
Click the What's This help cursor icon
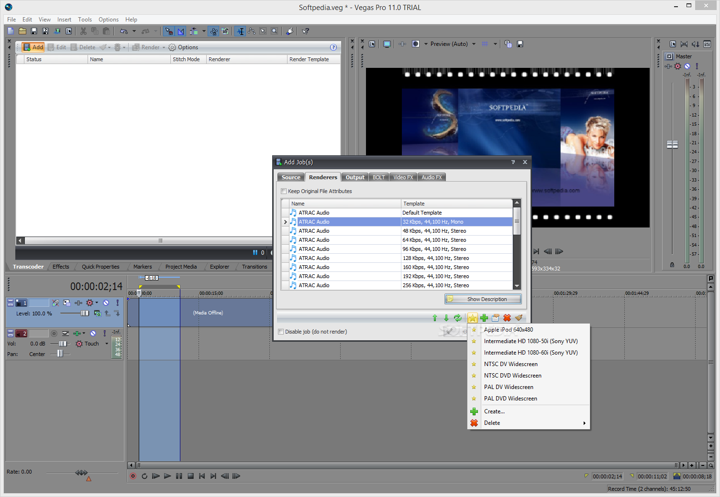(305, 31)
